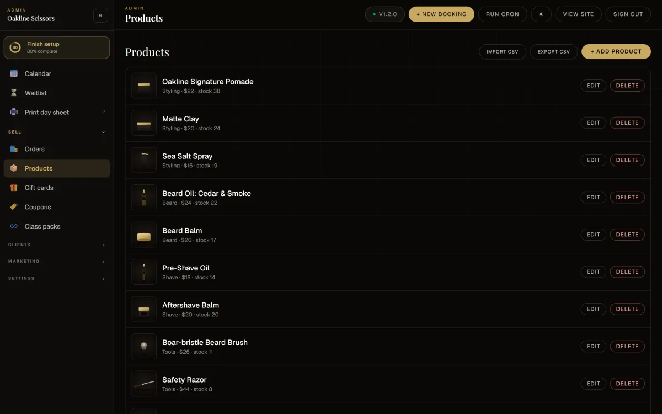Expand the Clients section
This screenshot has width=662, height=414.
(57, 245)
